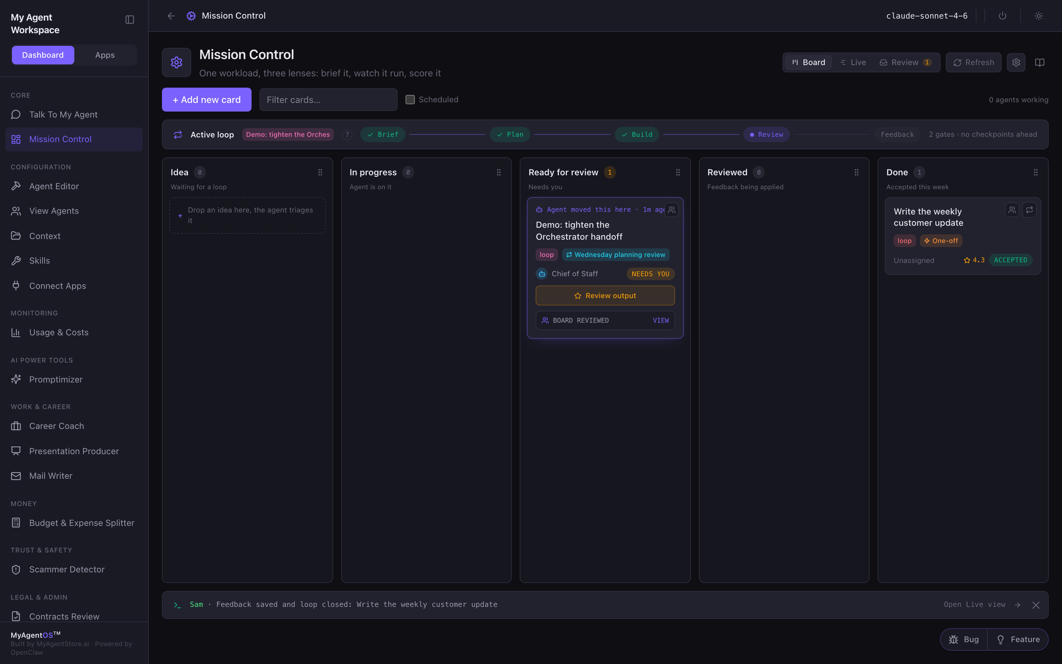1062x664 pixels.
Task: Focus the Filter cards input
Action: [328, 100]
